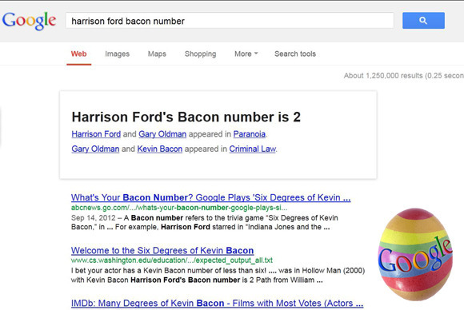Image resolution: width=464 pixels, height=310 pixels.
Task: Click the Gary Oldman link next to Kevin Bacon
Action: pos(95,149)
